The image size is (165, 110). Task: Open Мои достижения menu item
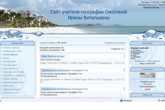click(x=10, y=93)
